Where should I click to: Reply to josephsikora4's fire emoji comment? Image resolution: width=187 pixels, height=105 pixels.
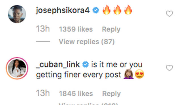(x=111, y=29)
